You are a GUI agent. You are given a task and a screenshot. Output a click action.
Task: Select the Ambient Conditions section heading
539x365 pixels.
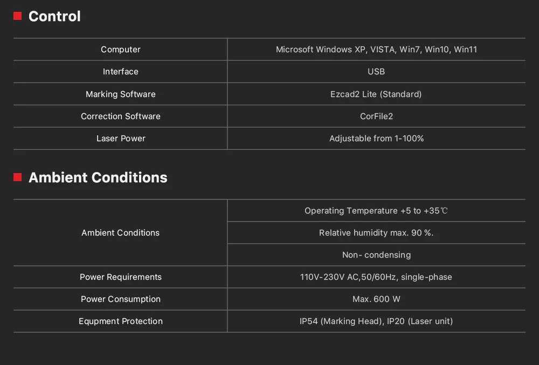(x=98, y=177)
